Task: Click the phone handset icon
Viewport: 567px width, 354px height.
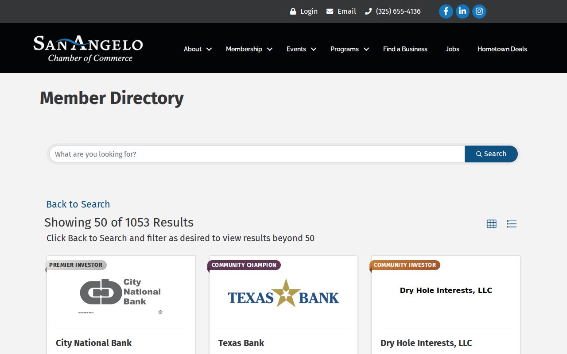Action: 368,12
